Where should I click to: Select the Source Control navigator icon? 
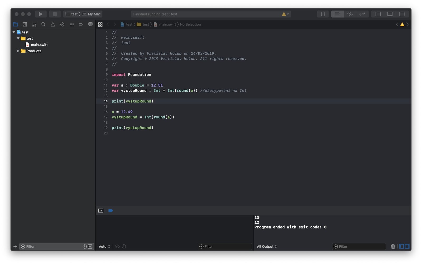coord(25,24)
